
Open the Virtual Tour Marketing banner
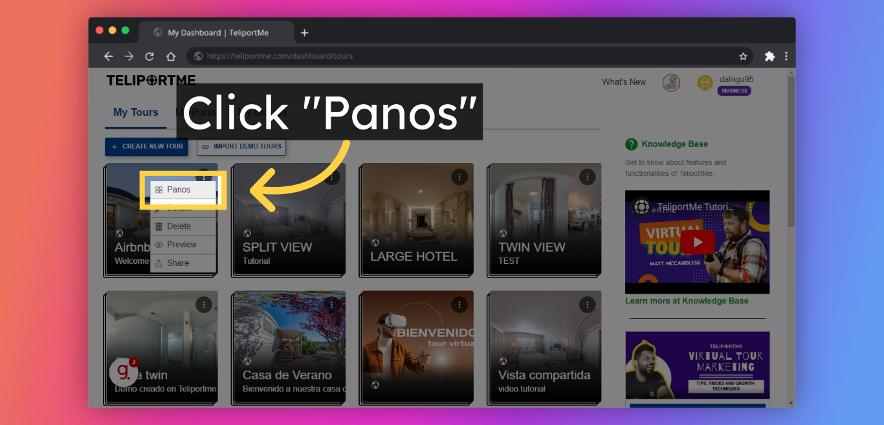pos(698,365)
